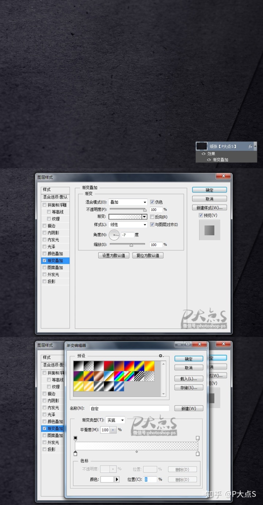Open the presets gear menu in Gradient Editor

161,356
